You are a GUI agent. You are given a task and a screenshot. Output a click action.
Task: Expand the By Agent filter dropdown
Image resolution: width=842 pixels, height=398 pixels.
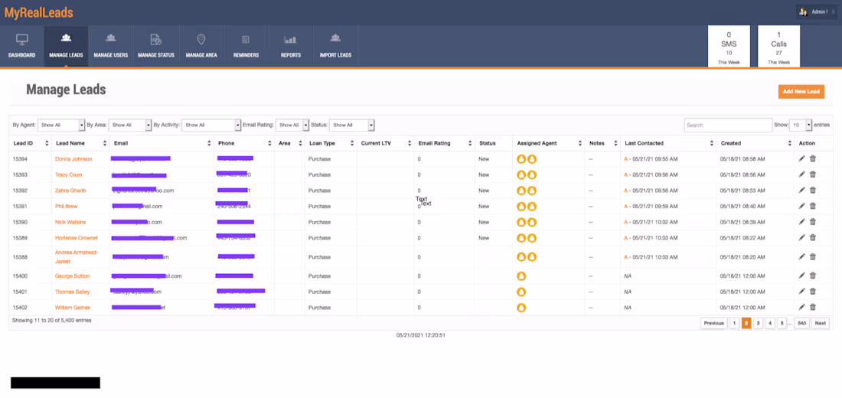point(61,125)
